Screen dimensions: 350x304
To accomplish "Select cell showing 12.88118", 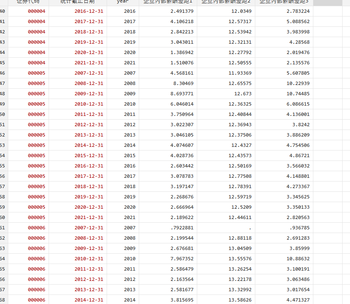I will [x=226, y=238].
